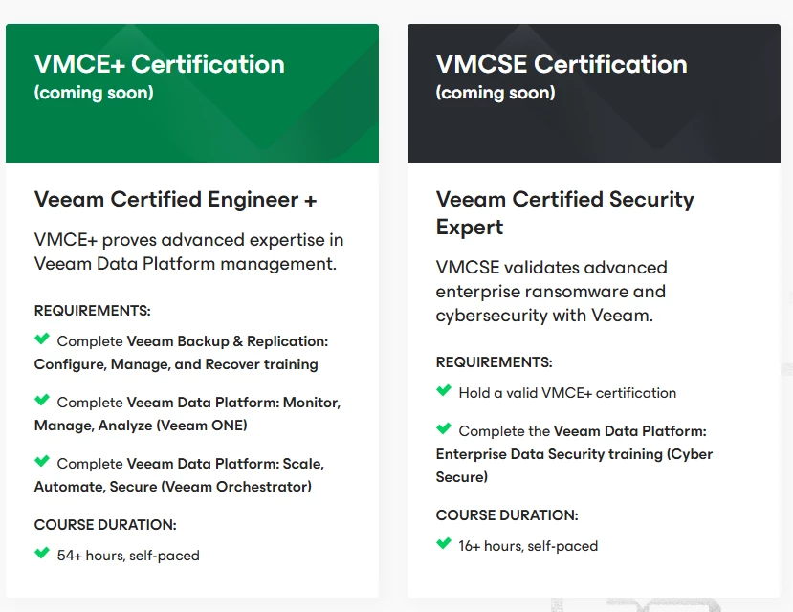Click the checkmark next to 54+ hours

42,553
